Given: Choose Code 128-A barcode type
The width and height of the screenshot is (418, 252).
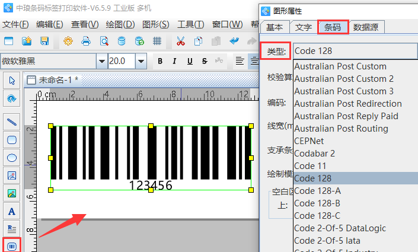Looking at the screenshot, I should pyautogui.click(x=356, y=191).
